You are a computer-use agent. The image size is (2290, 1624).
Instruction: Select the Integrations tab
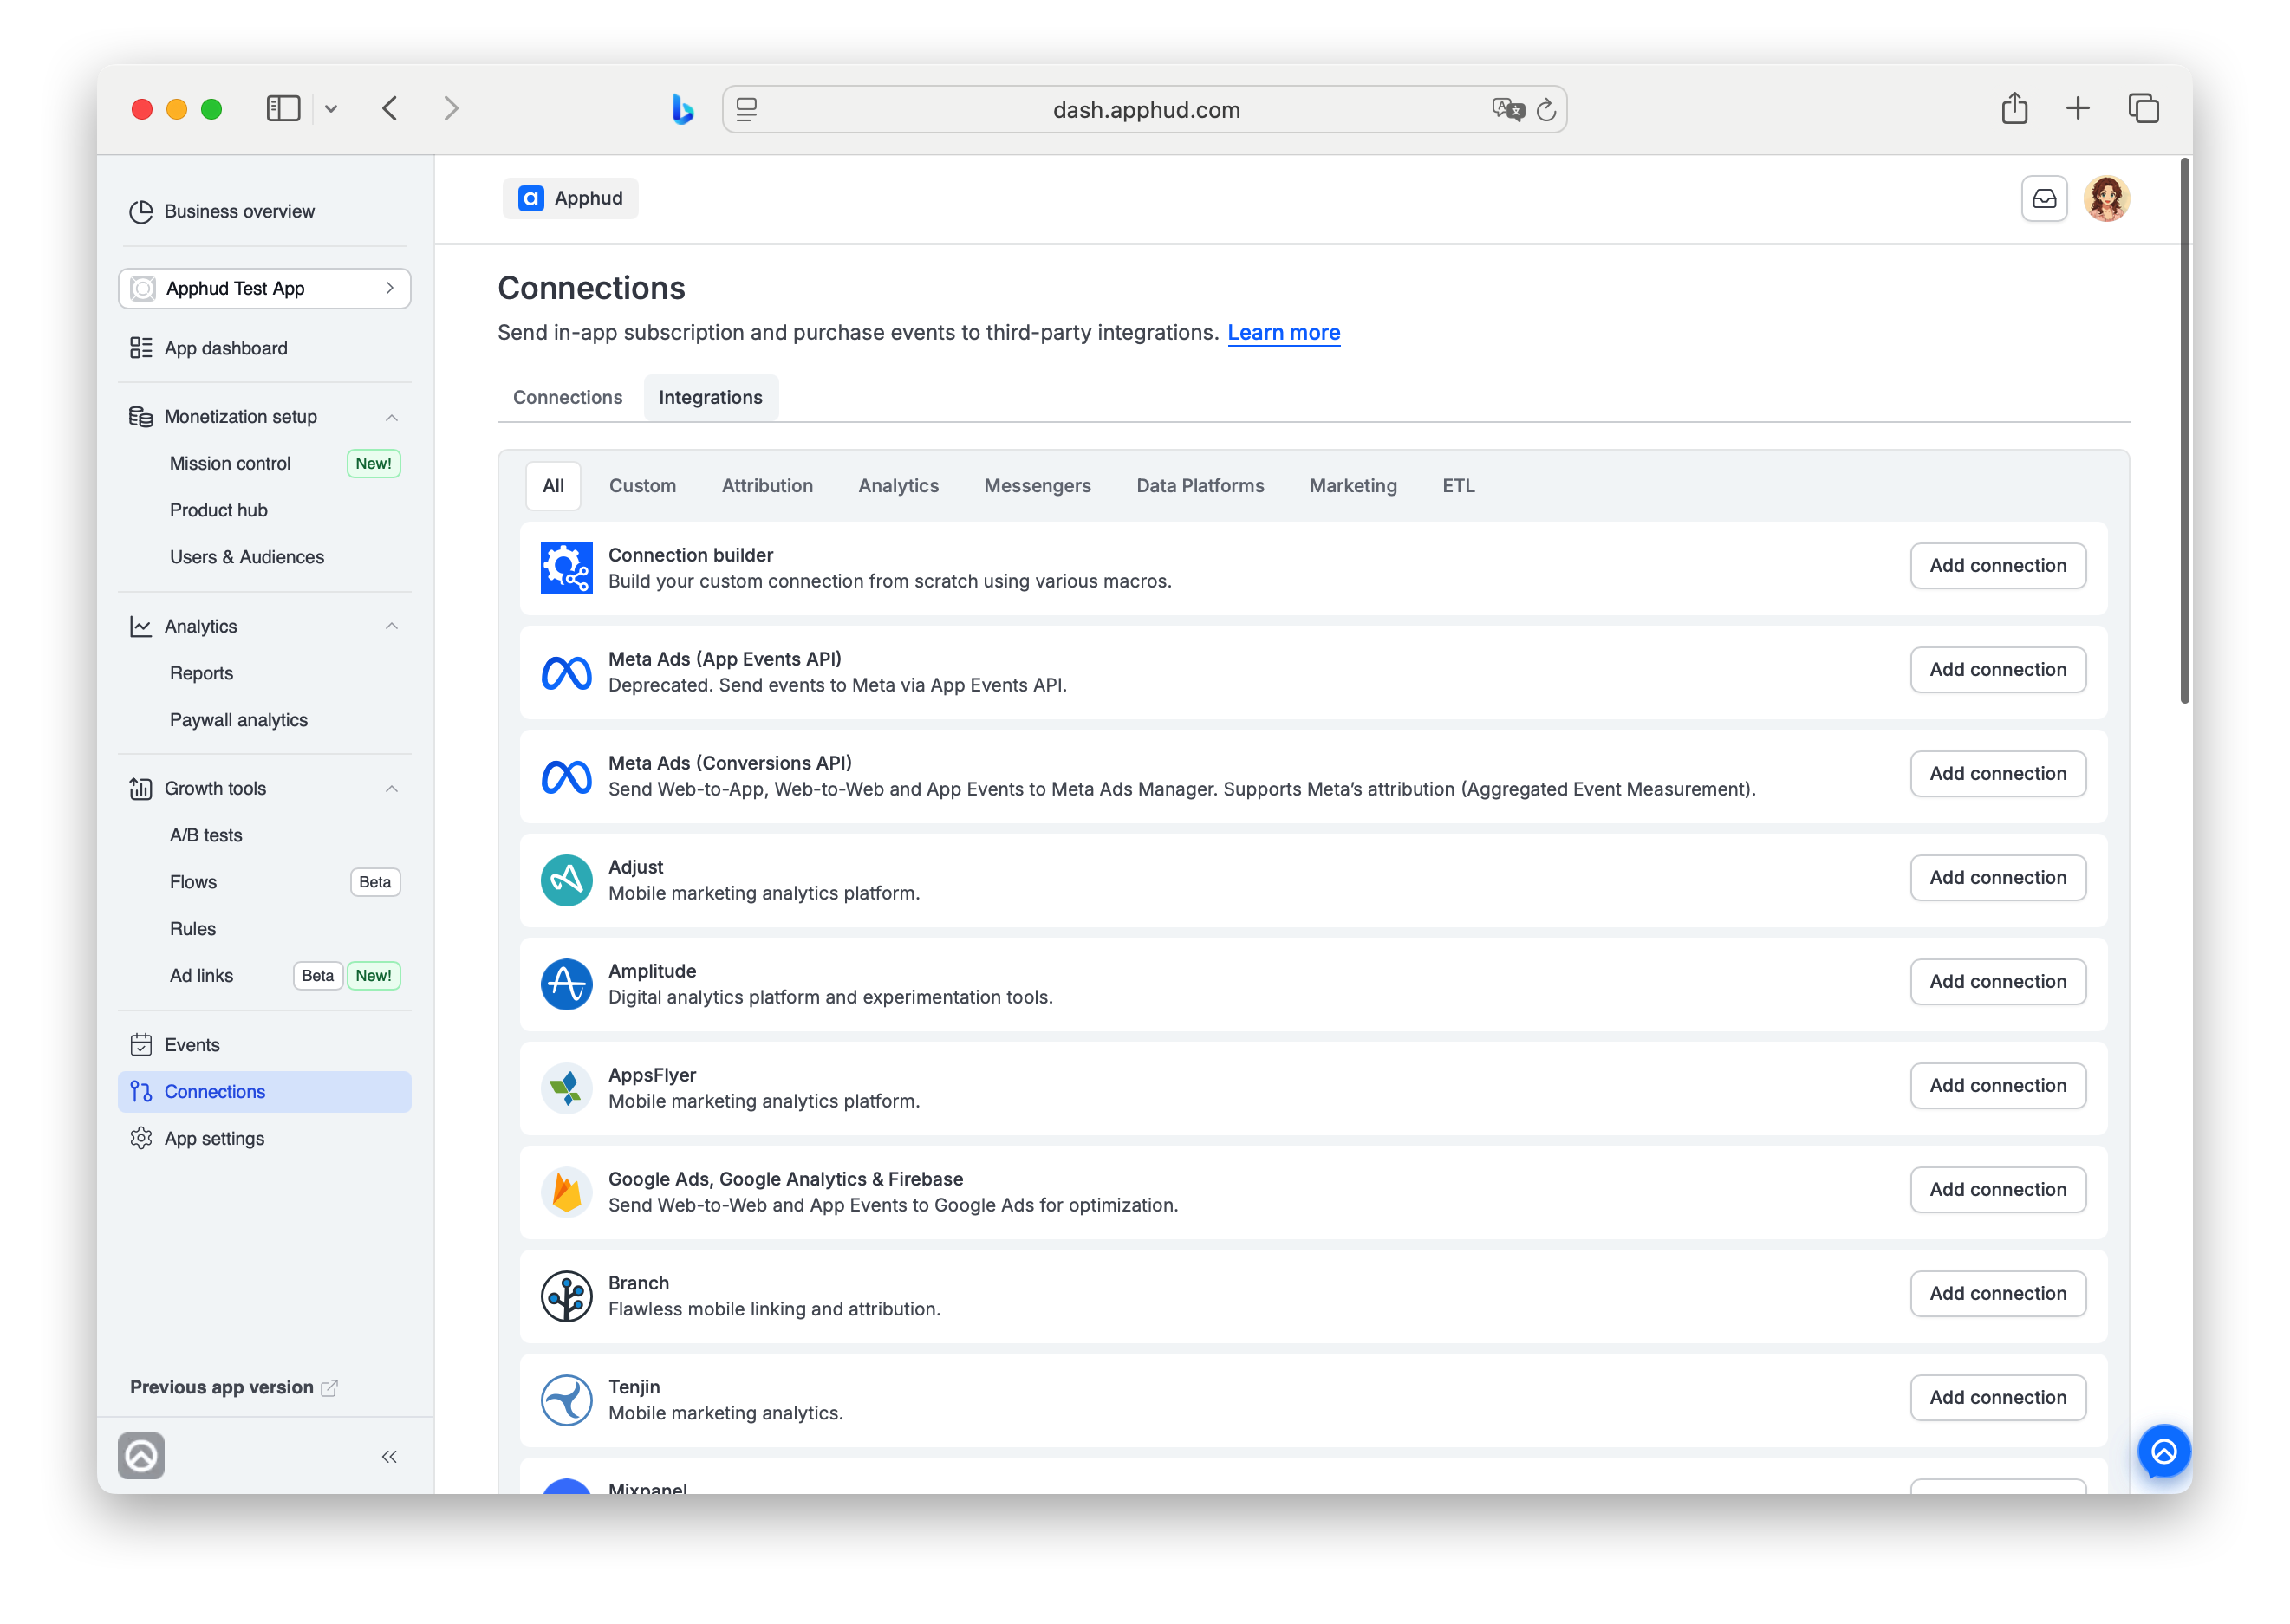pos(711,398)
